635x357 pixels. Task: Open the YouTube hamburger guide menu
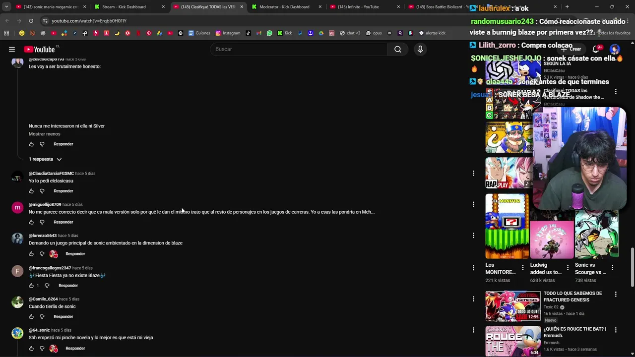pos(11,49)
